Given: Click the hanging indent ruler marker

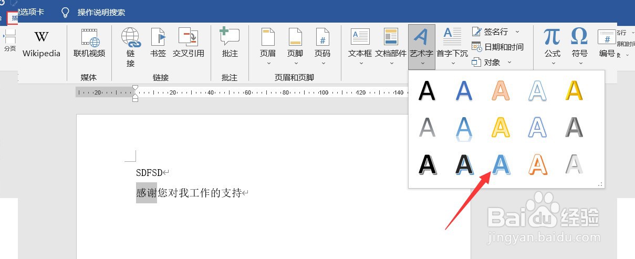Looking at the screenshot, I should click(x=136, y=96).
